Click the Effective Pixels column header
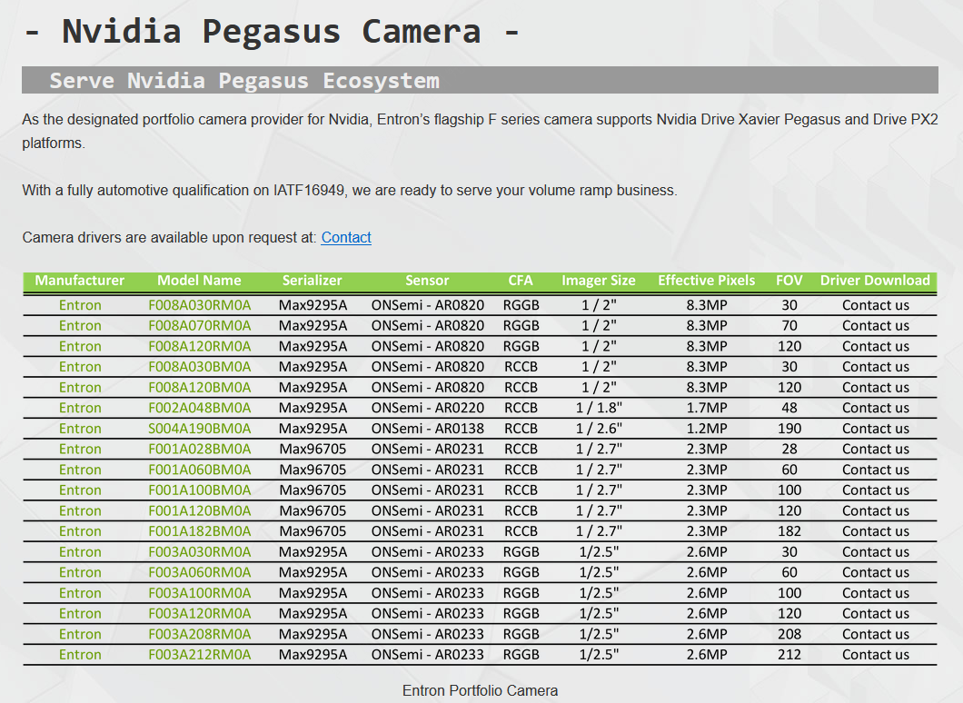 pos(706,281)
